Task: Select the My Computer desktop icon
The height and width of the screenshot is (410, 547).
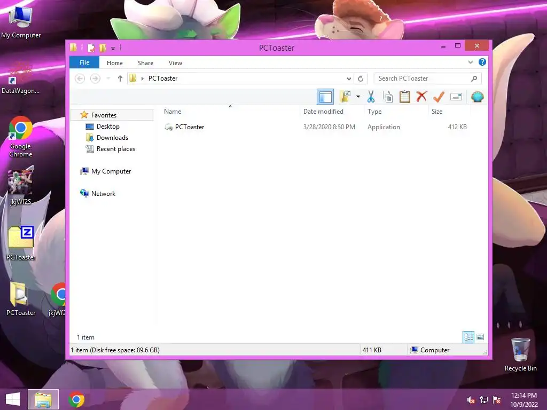Action: 21,22
